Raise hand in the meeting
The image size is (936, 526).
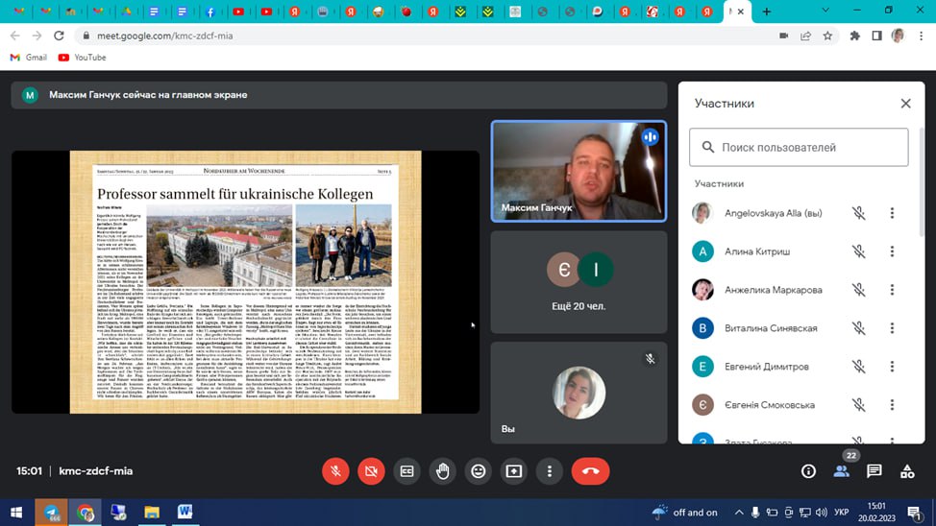(x=442, y=471)
